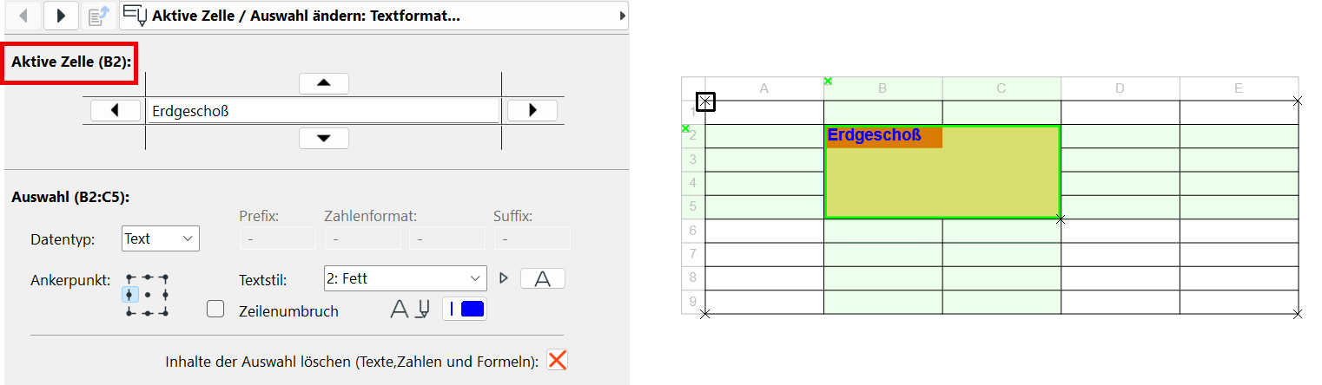
Task: Move active cell up one row
Action: pos(324,83)
